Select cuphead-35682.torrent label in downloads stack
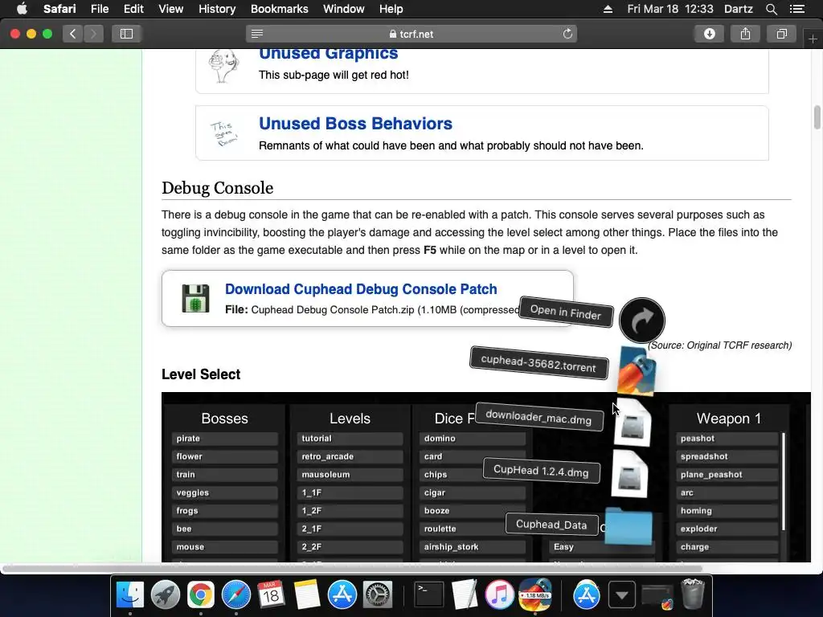Screen dimensions: 823x617 point(538,363)
